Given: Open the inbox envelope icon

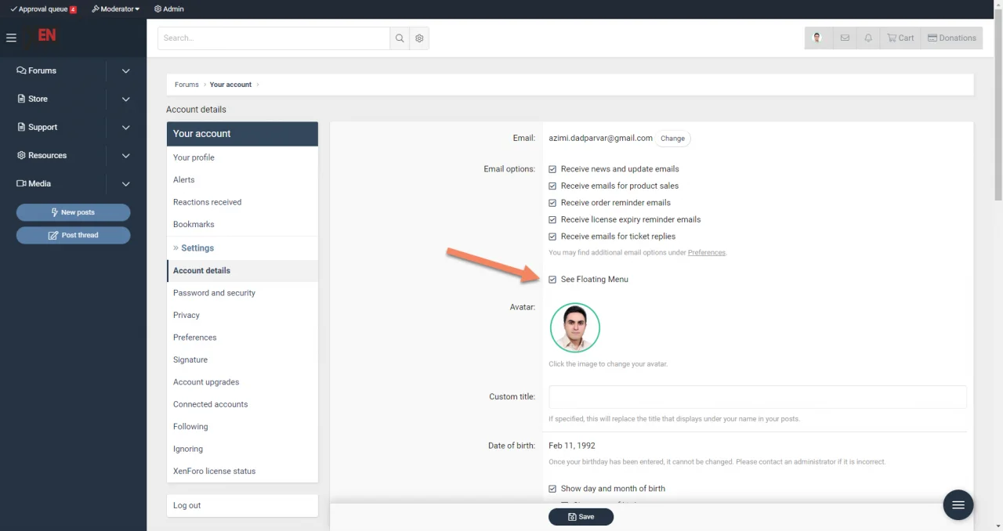Looking at the screenshot, I should 845,38.
